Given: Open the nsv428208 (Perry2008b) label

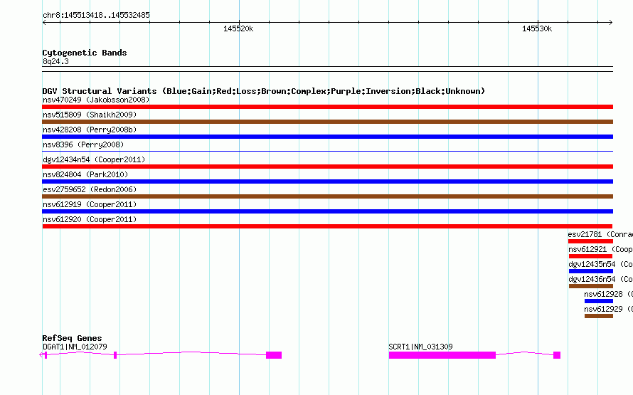Looking at the screenshot, I should click(x=90, y=130).
